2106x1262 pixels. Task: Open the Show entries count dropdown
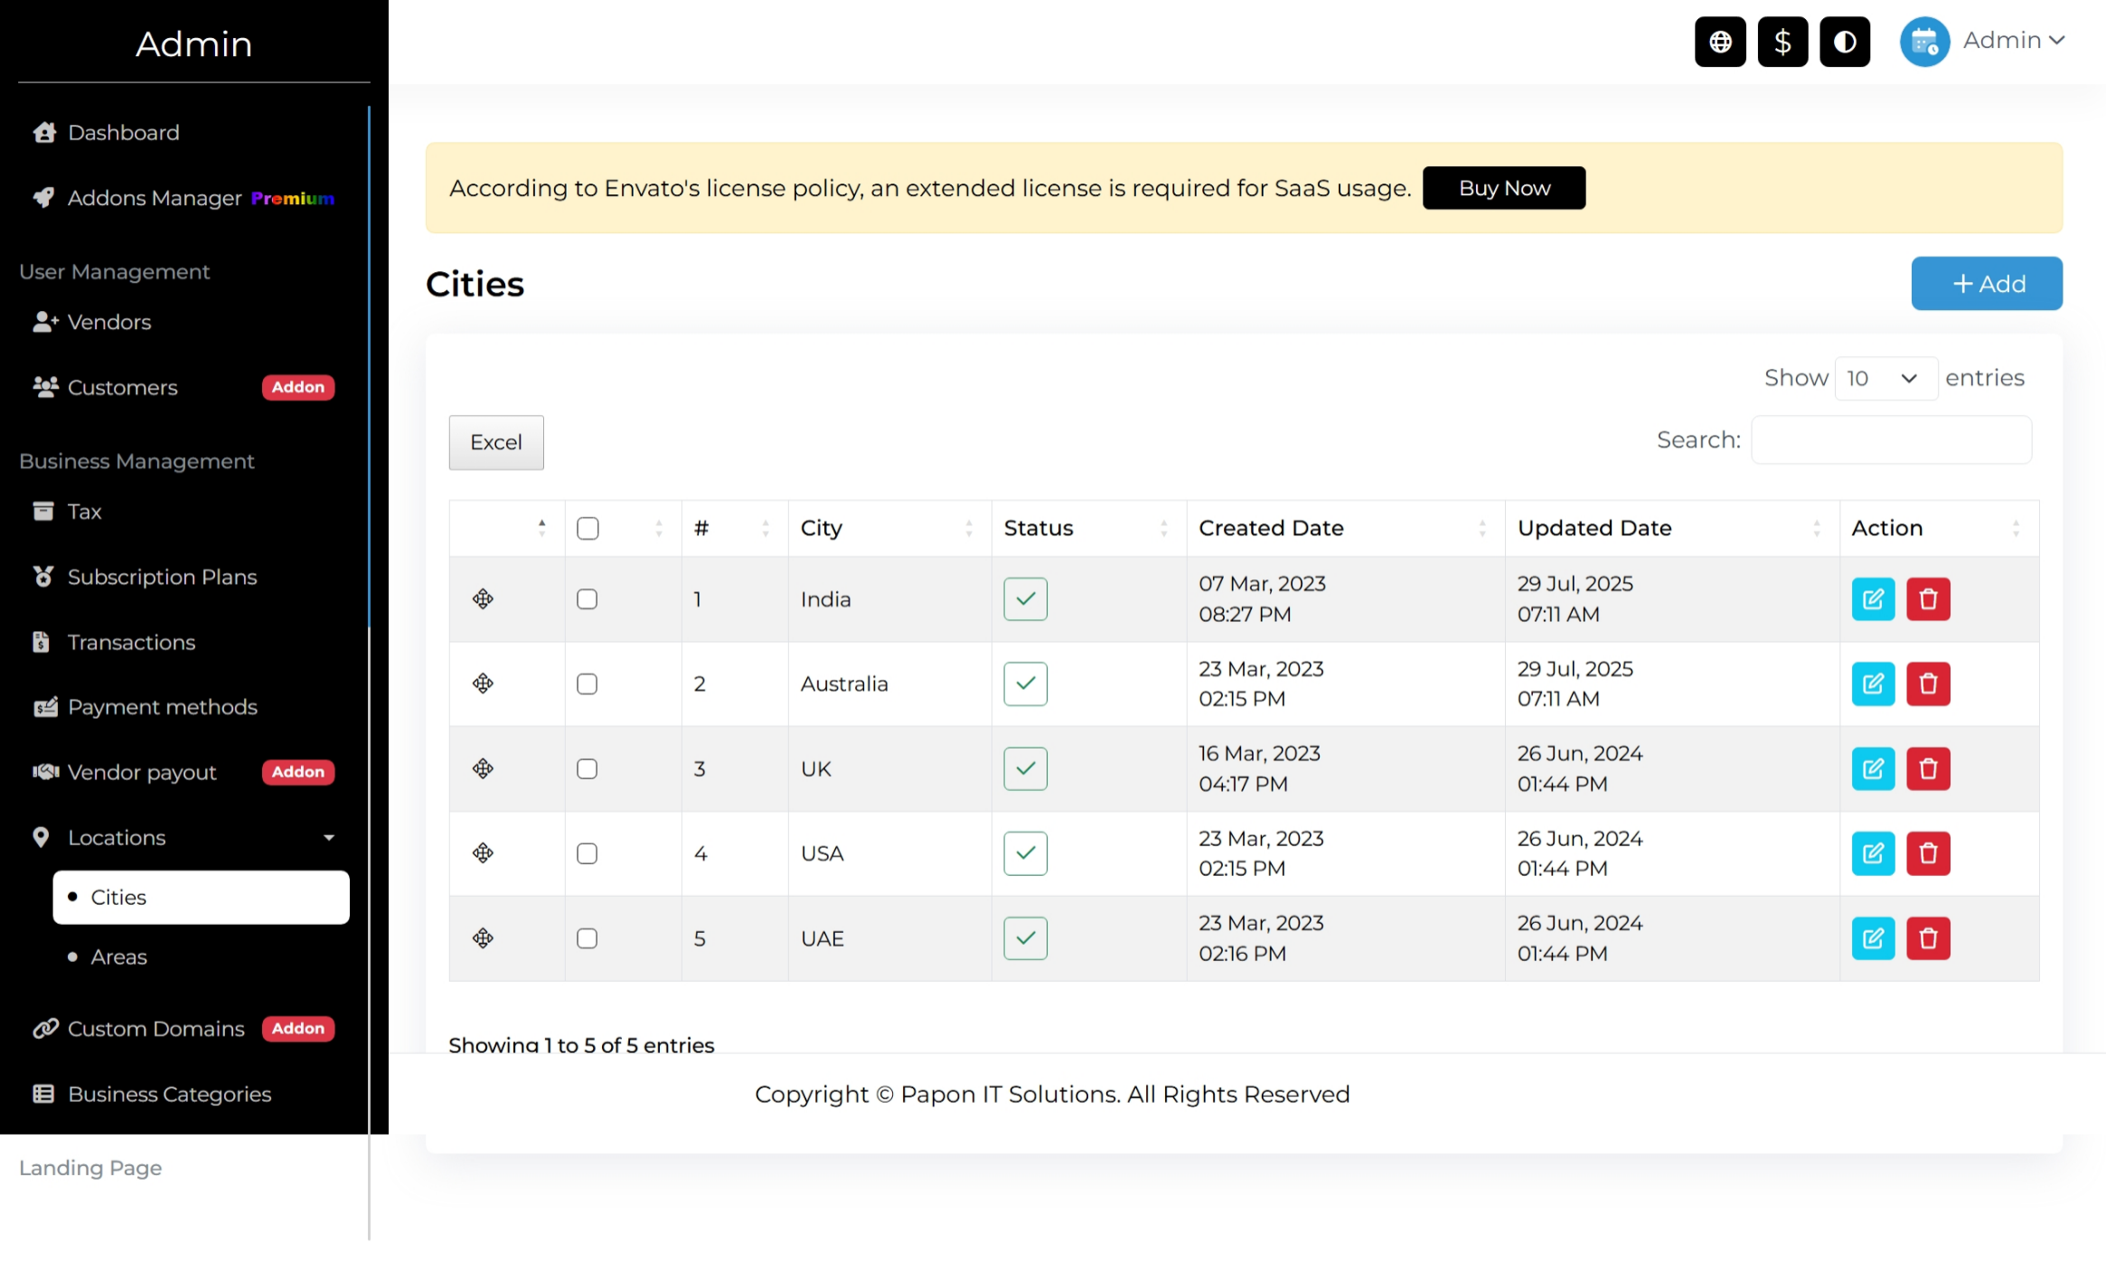(1885, 378)
